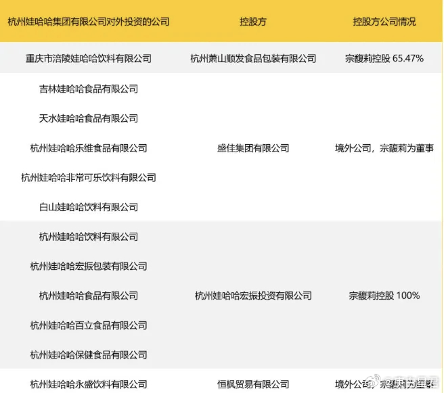Click cell '恒枫贸易有限公司'
The image size is (444, 393).
[253, 384]
